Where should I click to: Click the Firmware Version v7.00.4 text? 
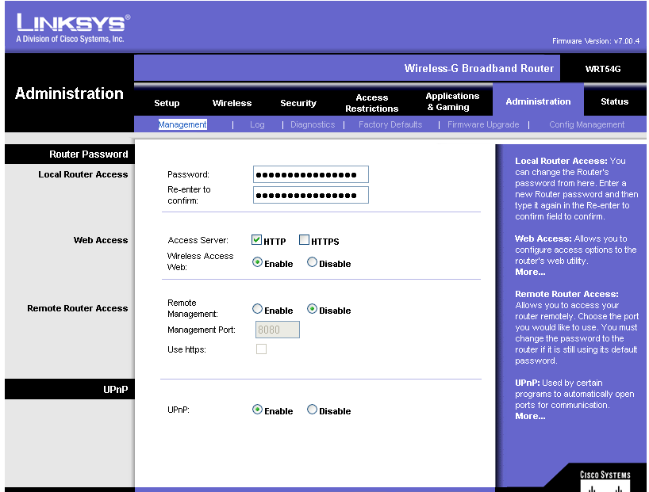tap(596, 41)
